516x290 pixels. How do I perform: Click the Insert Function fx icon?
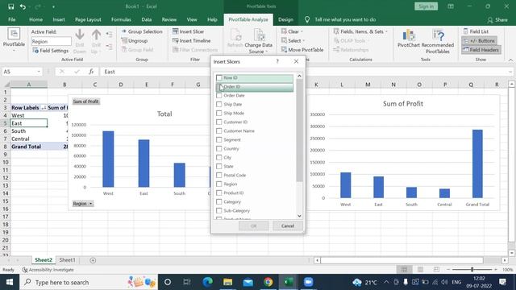(x=91, y=72)
